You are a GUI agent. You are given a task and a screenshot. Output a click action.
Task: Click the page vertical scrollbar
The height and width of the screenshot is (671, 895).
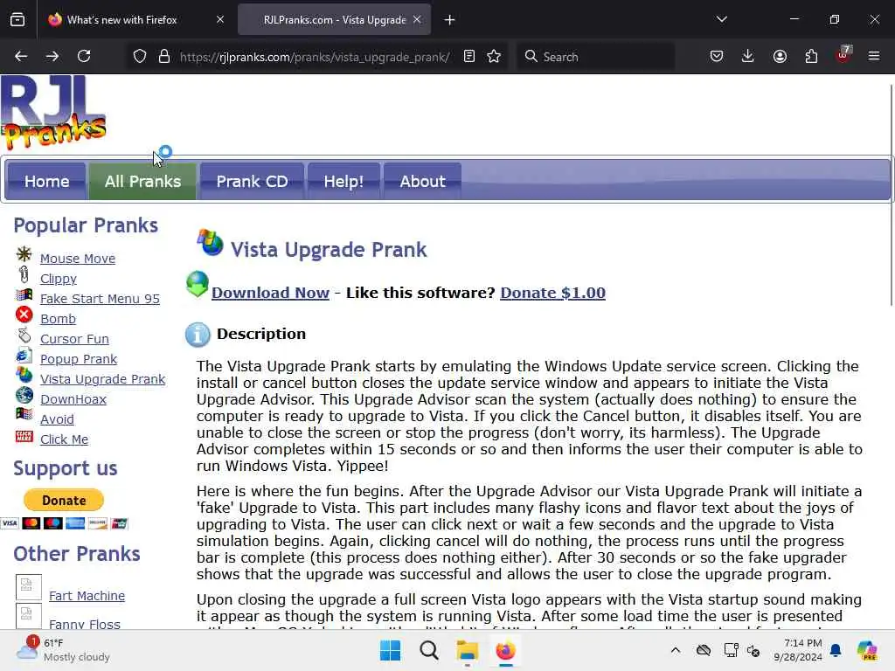click(x=891, y=194)
